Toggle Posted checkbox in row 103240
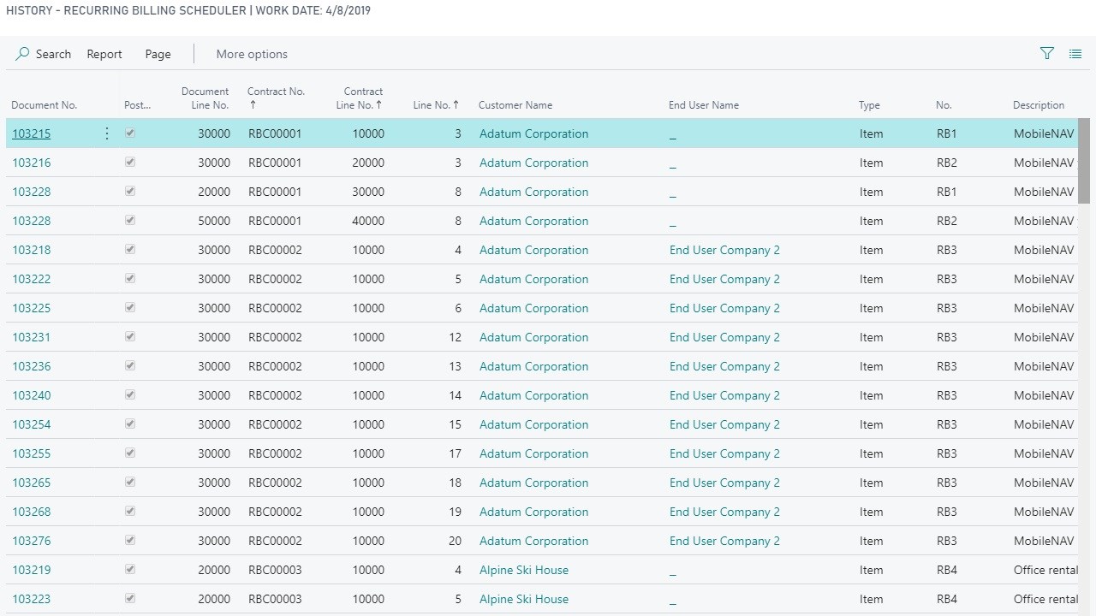 130,395
